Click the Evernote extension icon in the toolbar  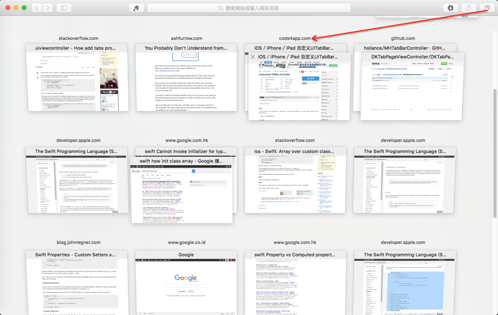click(x=136, y=8)
